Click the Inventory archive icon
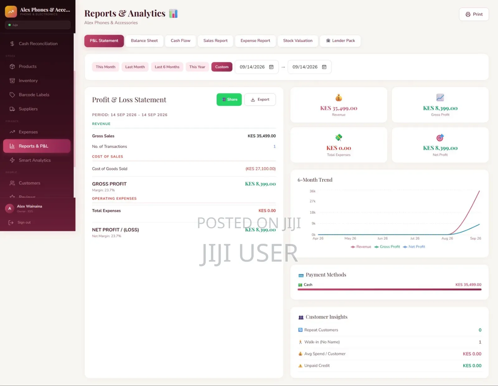Image resolution: width=498 pixels, height=386 pixels. pos(12,81)
